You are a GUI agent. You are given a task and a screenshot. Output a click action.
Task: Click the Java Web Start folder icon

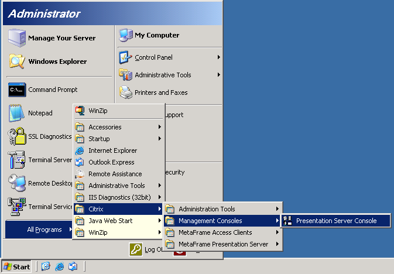click(80, 221)
